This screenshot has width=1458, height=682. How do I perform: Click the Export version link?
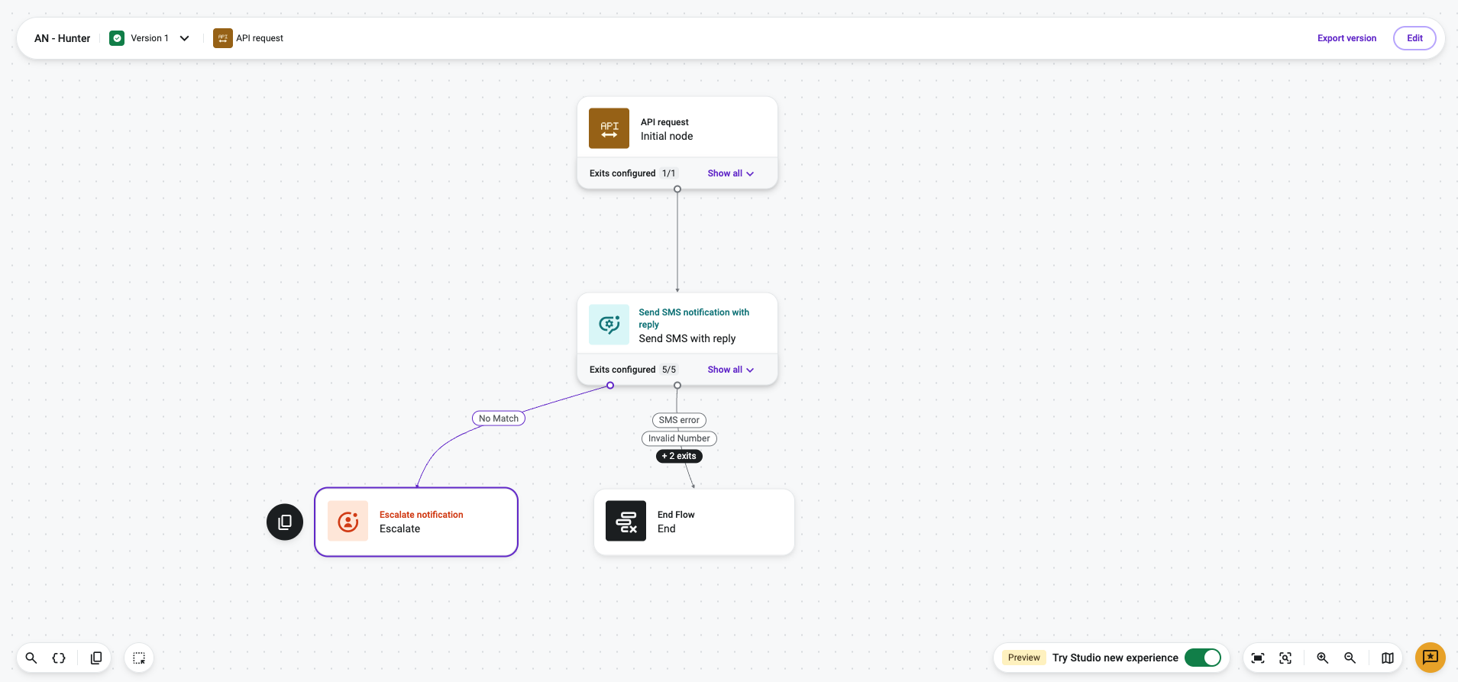(x=1346, y=38)
